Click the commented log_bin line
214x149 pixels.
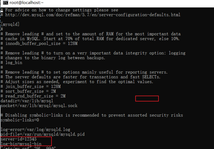pyautogui.click(x=13, y=63)
